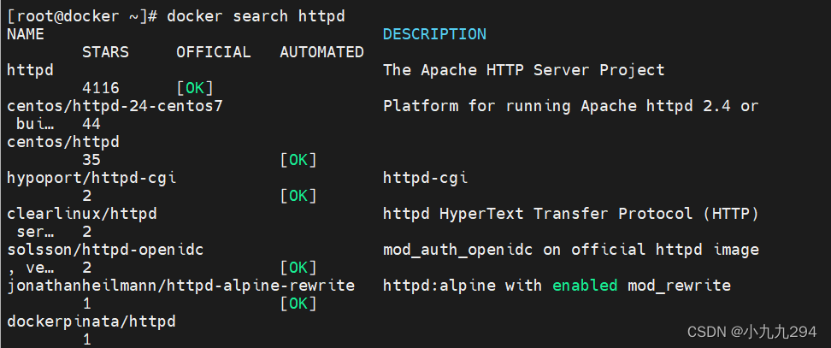This screenshot has height=348, width=831.
Task: Click truncated 'ser…' text
Action: click(35, 232)
